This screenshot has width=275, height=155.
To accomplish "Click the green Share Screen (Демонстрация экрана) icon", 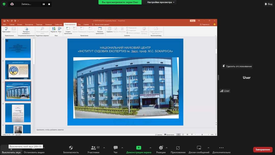I will (x=139, y=148).
